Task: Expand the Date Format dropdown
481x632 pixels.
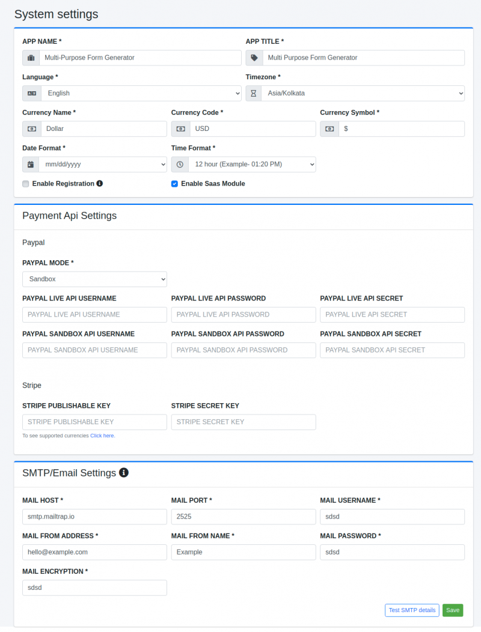Action: tap(103, 165)
